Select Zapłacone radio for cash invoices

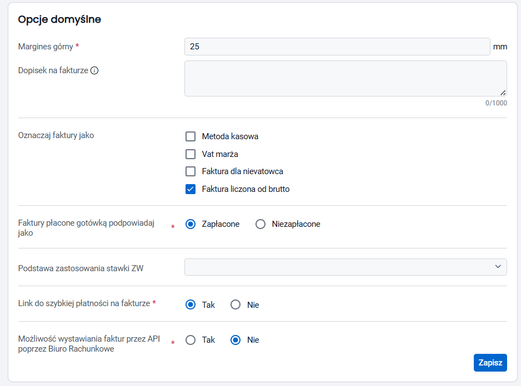click(x=191, y=224)
